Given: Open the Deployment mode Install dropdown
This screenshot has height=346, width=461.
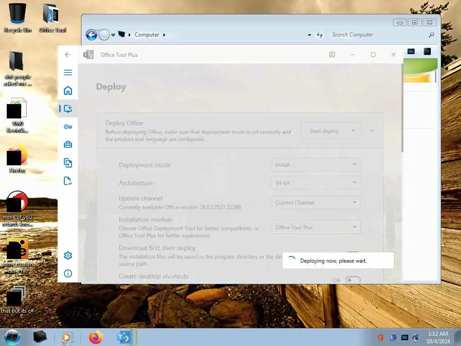Looking at the screenshot, I should [316, 164].
